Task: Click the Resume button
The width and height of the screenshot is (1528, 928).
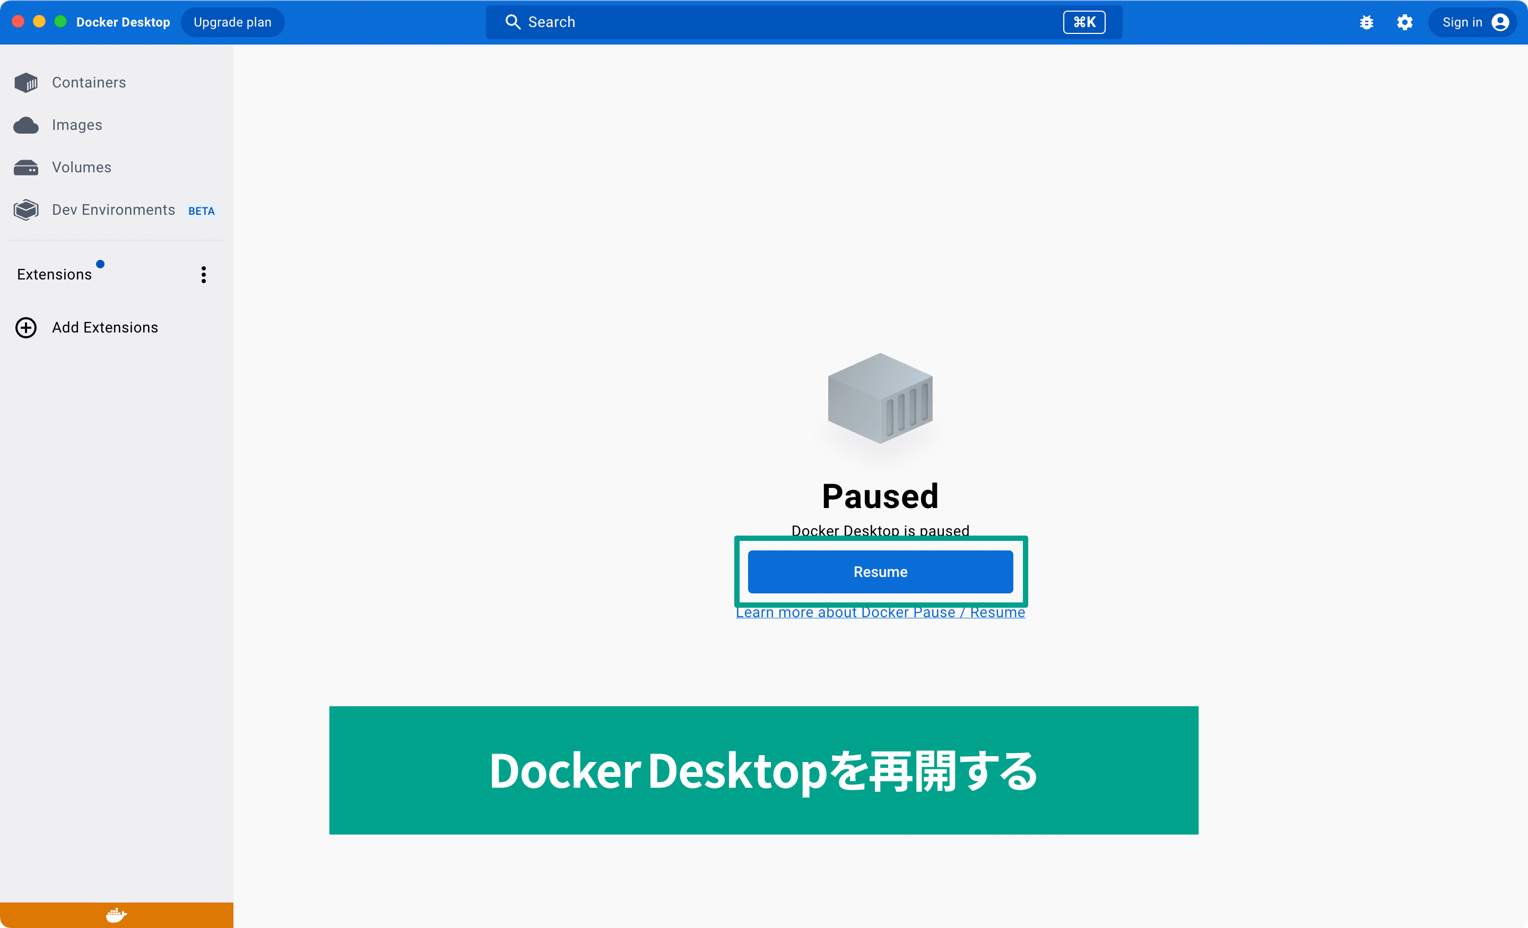Action: [x=881, y=572]
